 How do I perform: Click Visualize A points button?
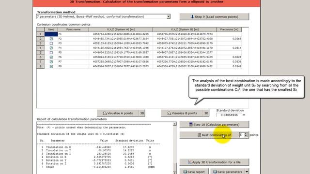(x=118, y=113)
